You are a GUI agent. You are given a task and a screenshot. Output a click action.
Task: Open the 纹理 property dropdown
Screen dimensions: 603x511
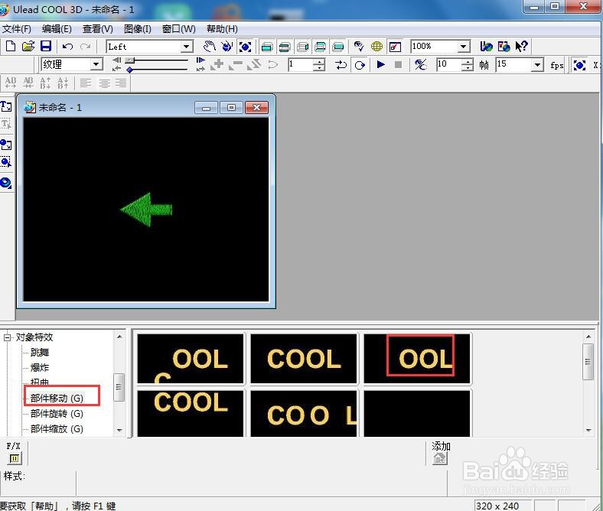96,64
